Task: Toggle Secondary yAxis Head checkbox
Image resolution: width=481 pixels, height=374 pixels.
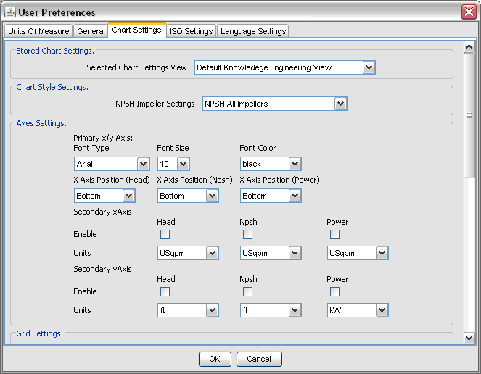Action: click(165, 291)
